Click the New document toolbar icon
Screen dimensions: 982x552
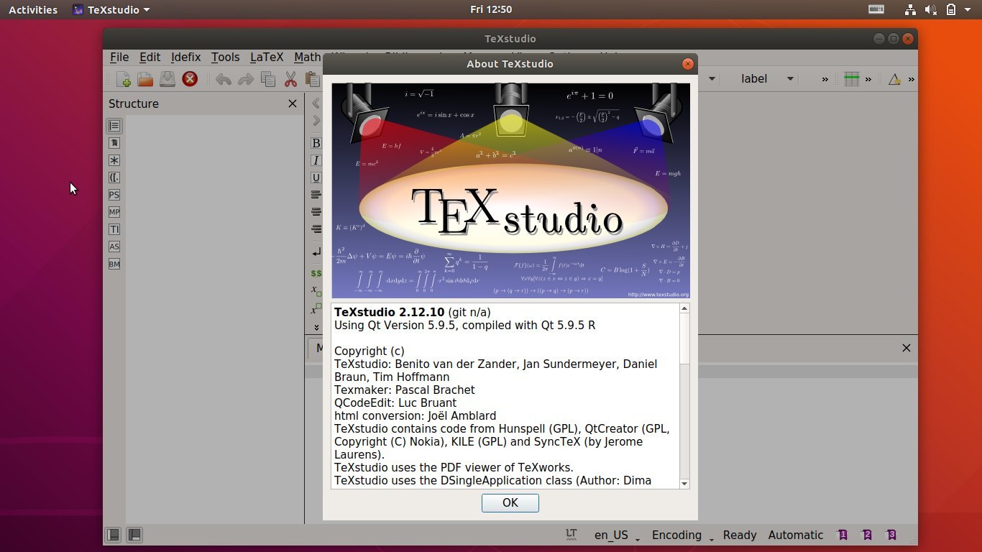[124, 79]
